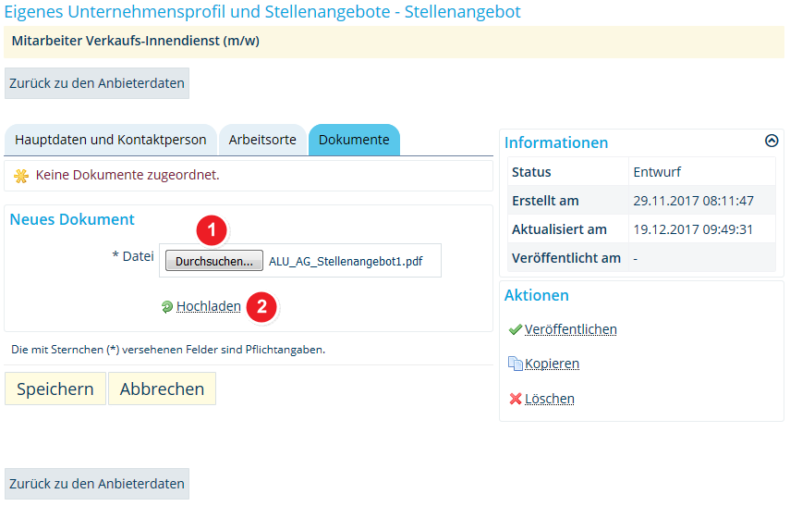Click the red step 1 marker
This screenshot has height=506, width=790.
tap(212, 230)
